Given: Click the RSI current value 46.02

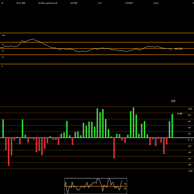Looking at the screenshot, I should (x=178, y=49).
